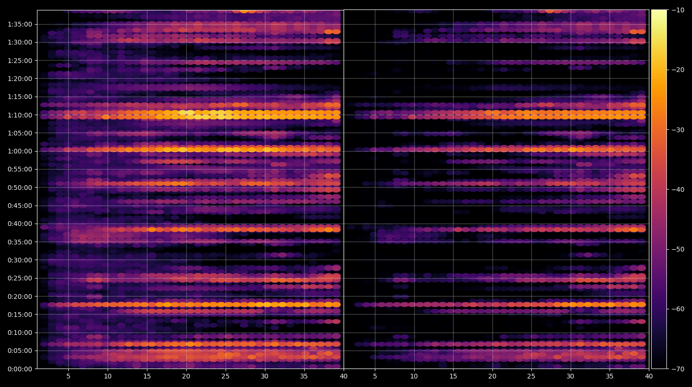The width and height of the screenshot is (692, 387).
Task: Select the 0:30:00 y-axis tick label
Action: 20,260
